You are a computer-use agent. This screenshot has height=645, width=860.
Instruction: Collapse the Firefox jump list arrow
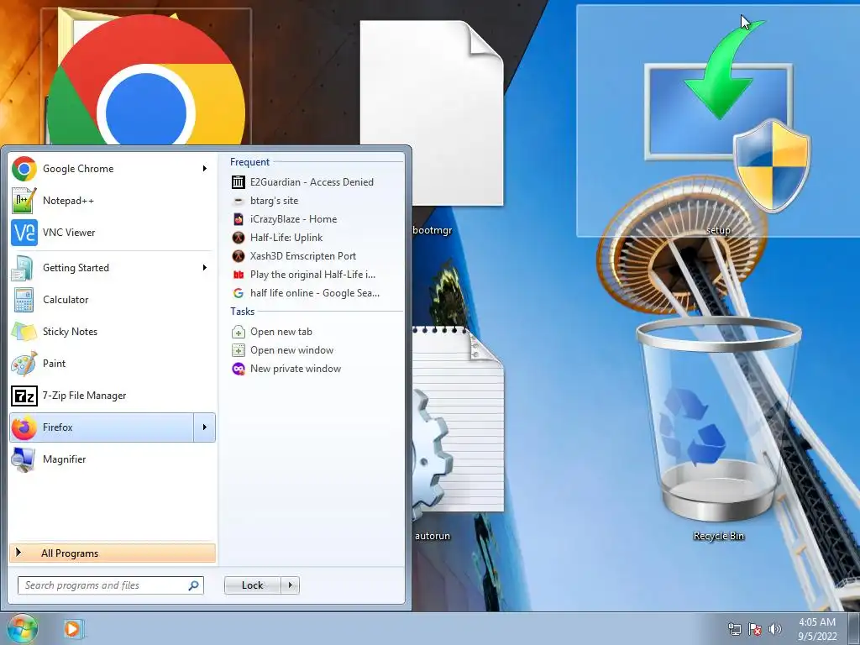(x=205, y=427)
